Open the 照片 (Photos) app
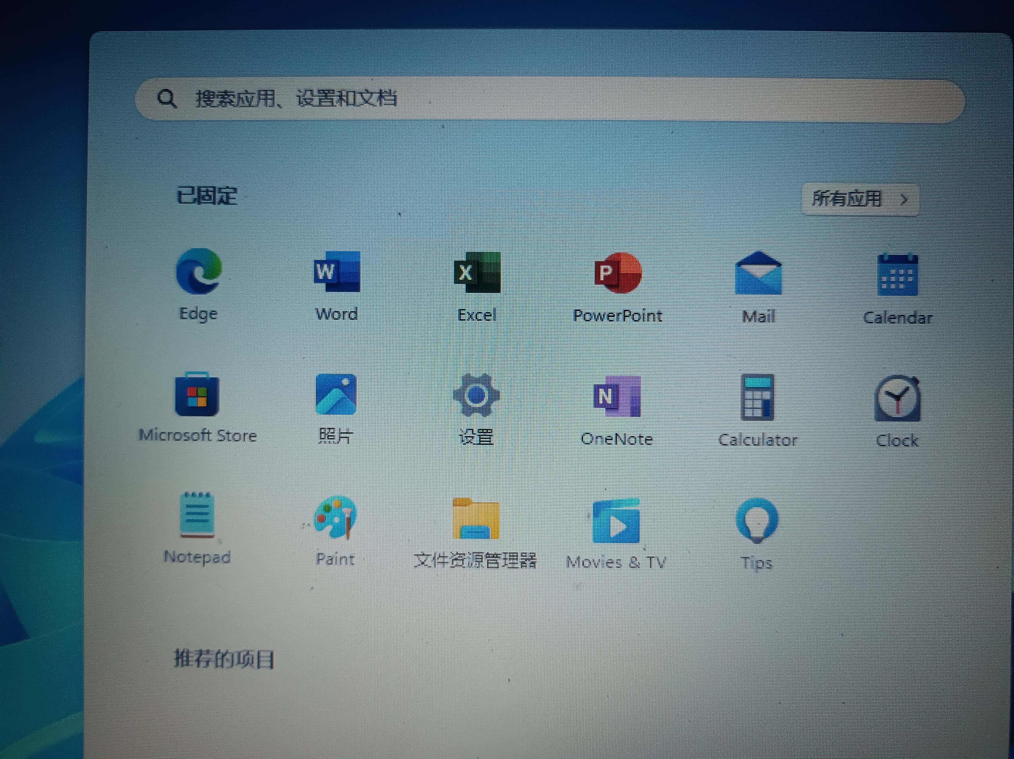The width and height of the screenshot is (1014, 759). point(336,395)
